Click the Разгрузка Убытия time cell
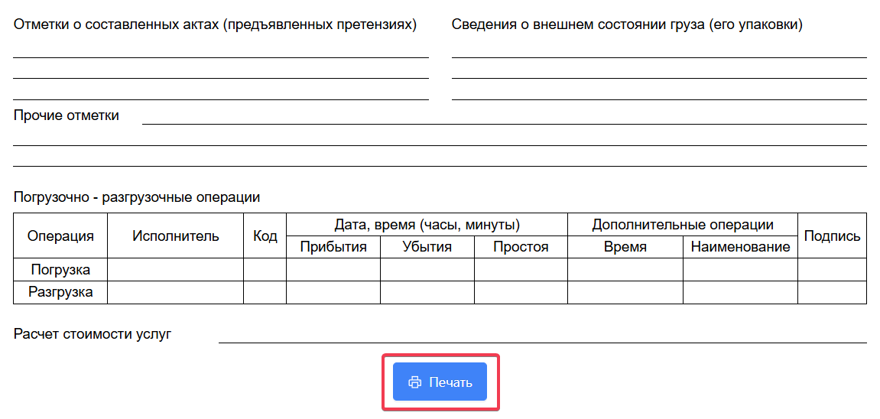The width and height of the screenshot is (880, 419). (427, 292)
